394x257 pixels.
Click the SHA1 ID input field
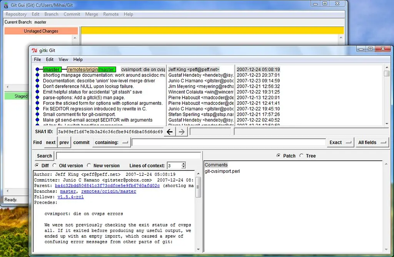110,132
